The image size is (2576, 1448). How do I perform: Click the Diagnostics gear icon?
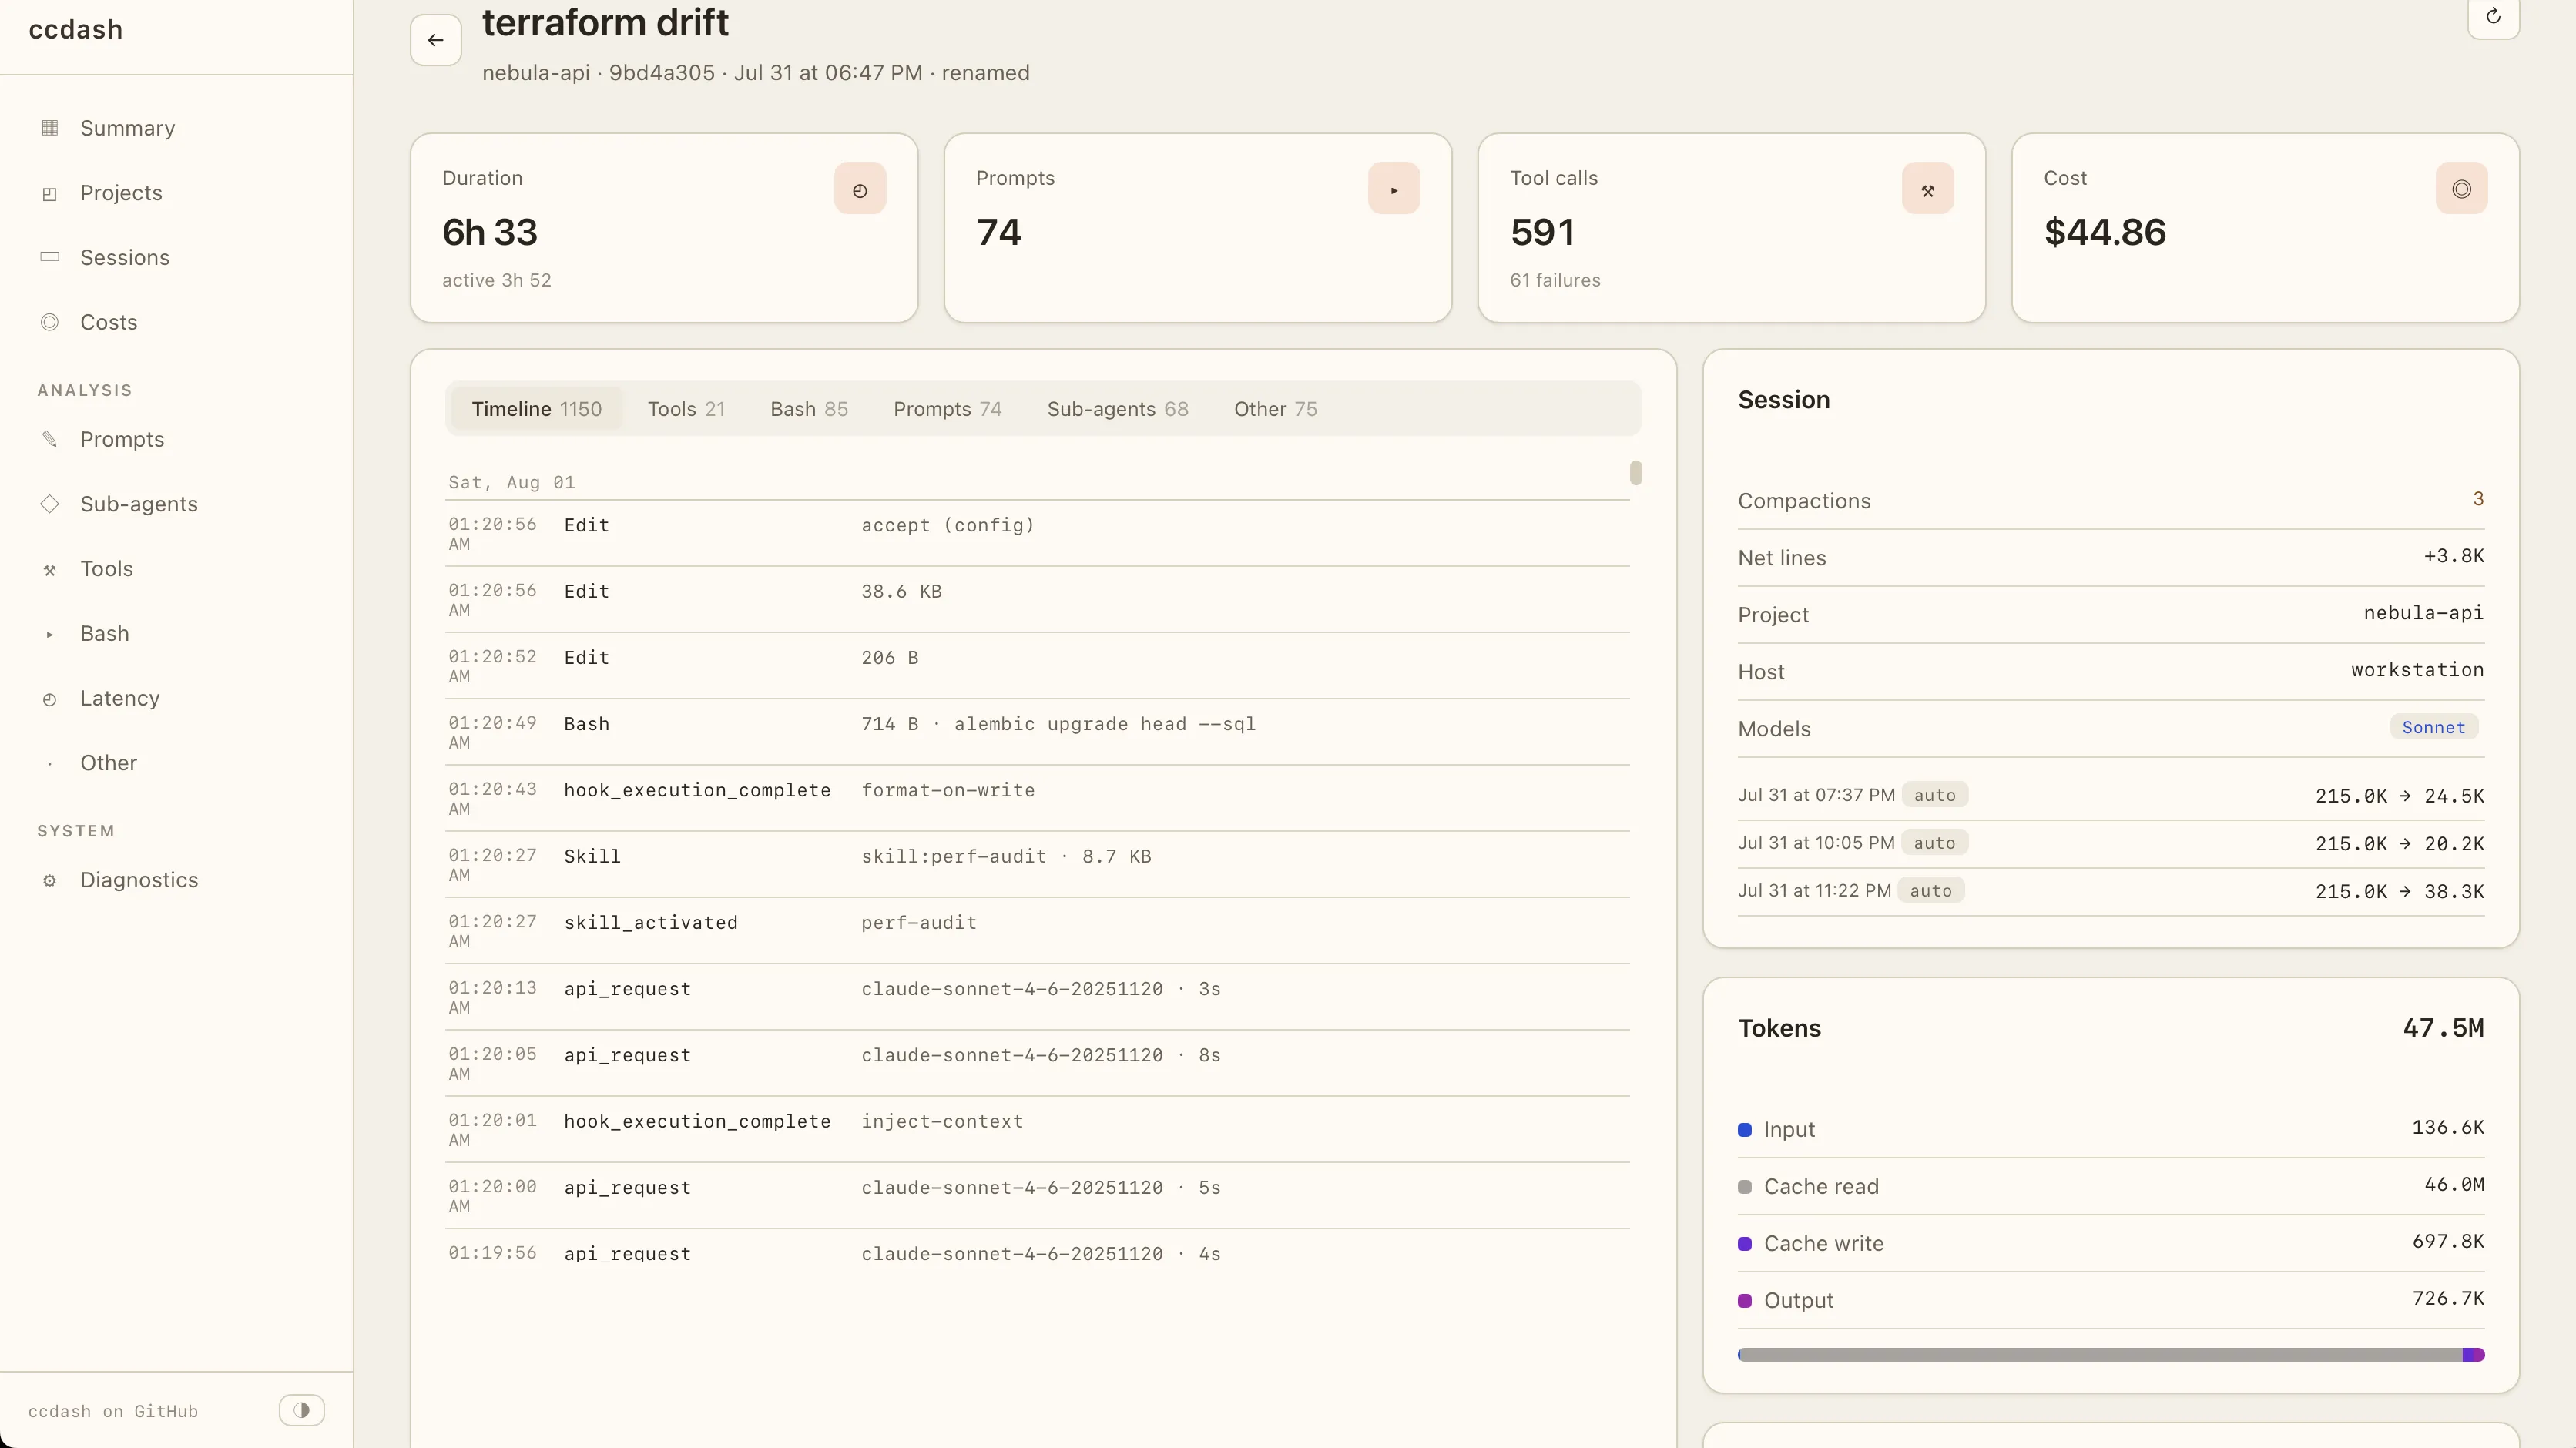(49, 880)
